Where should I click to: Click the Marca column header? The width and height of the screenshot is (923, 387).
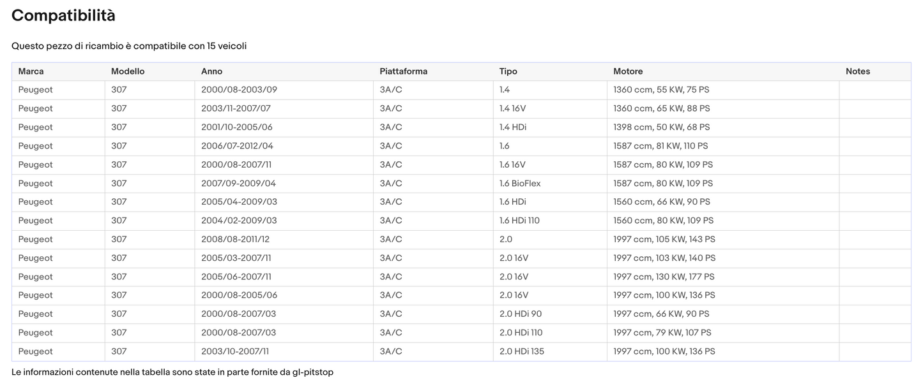click(31, 71)
